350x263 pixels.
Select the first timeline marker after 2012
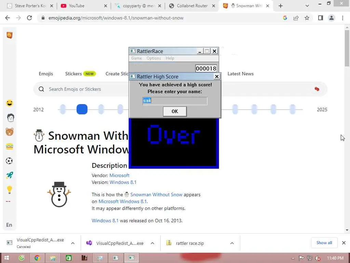[63, 109]
